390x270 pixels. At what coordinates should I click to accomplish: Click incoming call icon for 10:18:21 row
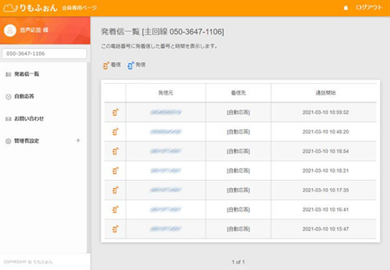coord(115,171)
